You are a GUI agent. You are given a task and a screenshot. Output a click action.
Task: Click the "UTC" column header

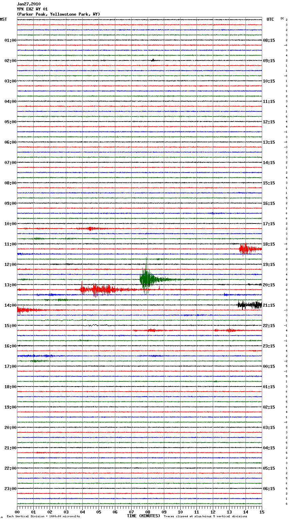270,19
